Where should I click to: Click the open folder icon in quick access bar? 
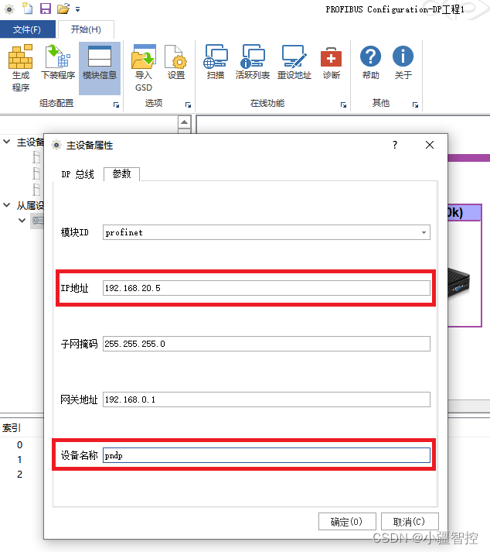63,8
